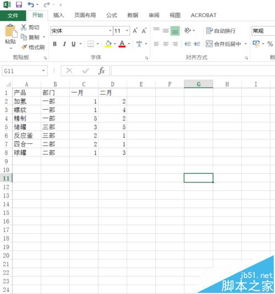Click the fx insert function icon
This screenshot has height=294, width=275.
pos(102,71)
